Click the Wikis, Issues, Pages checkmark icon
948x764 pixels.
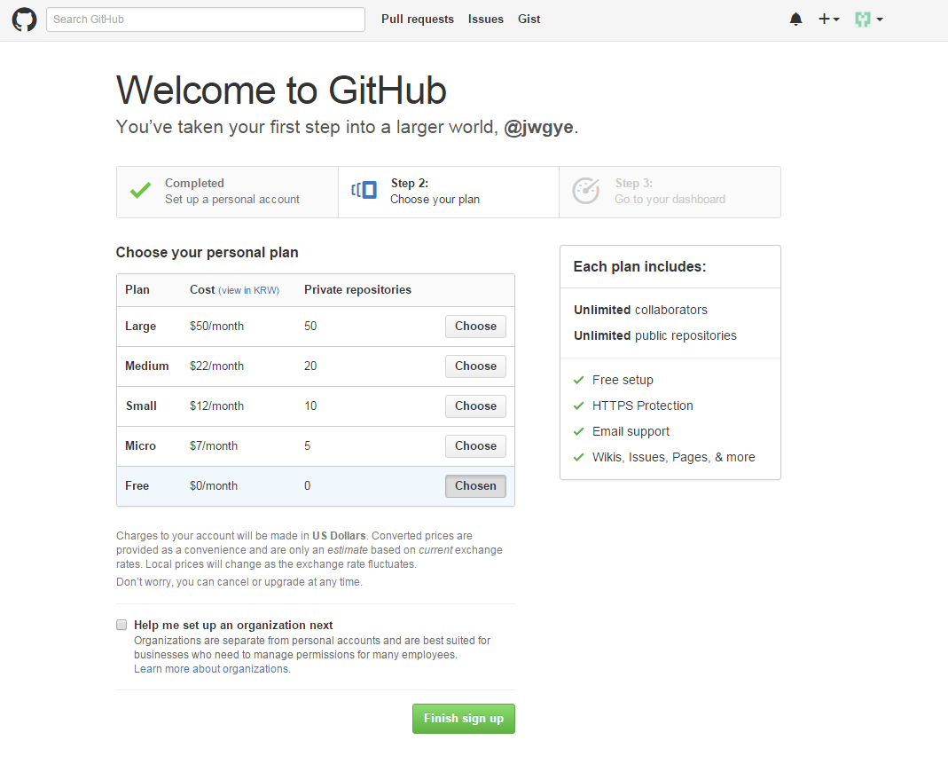(578, 457)
